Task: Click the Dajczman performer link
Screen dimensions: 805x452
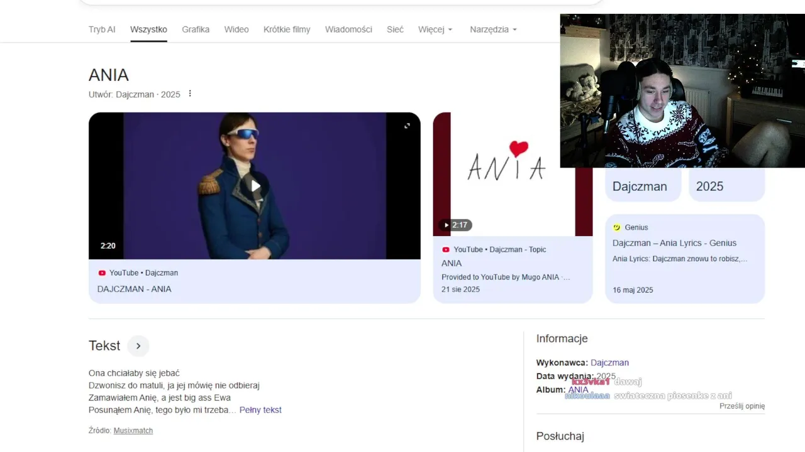Action: tap(609, 362)
